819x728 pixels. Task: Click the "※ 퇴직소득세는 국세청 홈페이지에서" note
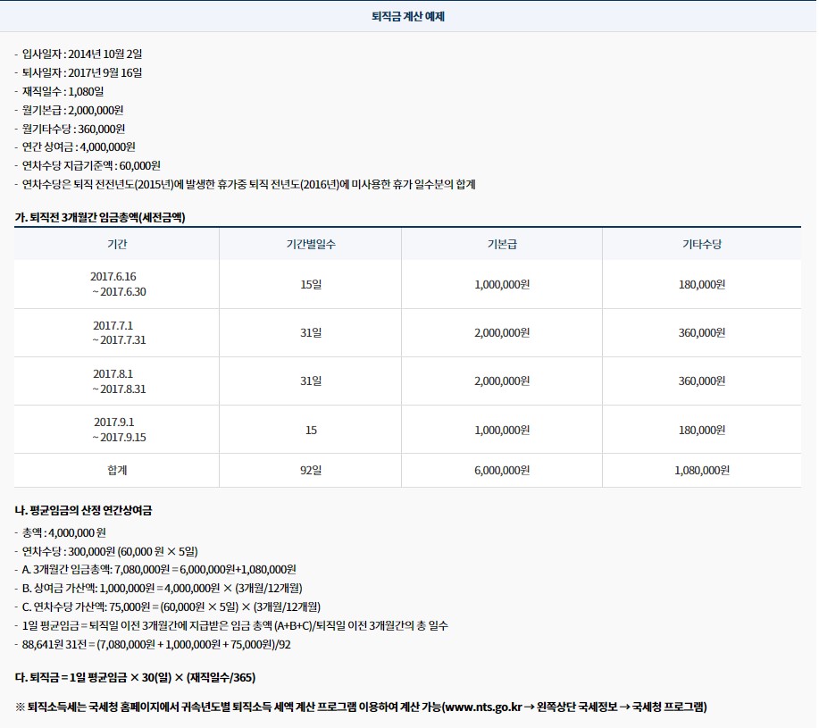click(x=361, y=707)
